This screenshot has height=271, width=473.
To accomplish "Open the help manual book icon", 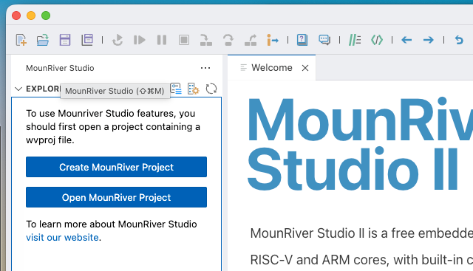I will 302,40.
